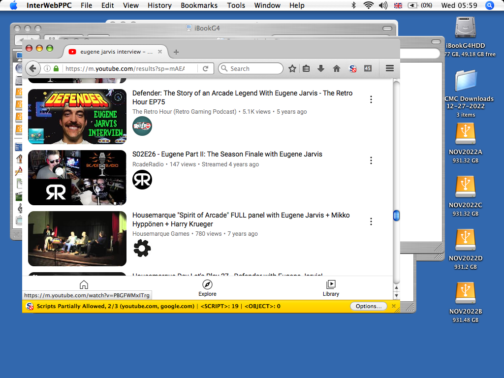Go to YouTube Home in bottom navigation
The height and width of the screenshot is (378, 504).
[x=84, y=285]
